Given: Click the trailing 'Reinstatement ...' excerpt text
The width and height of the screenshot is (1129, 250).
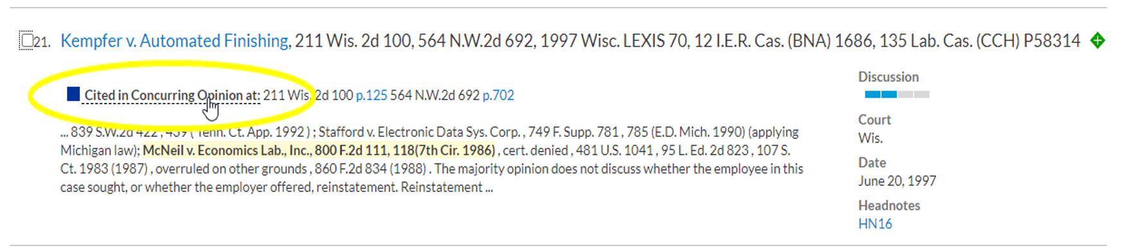Looking at the screenshot, I should 447,188.
